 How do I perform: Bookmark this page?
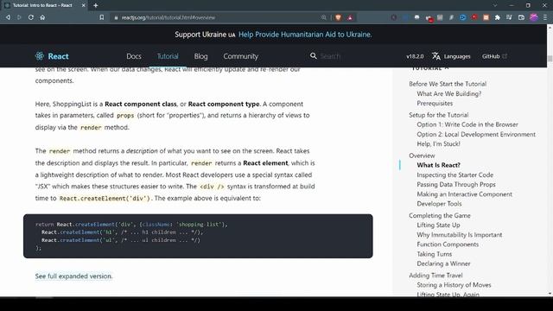(102, 17)
